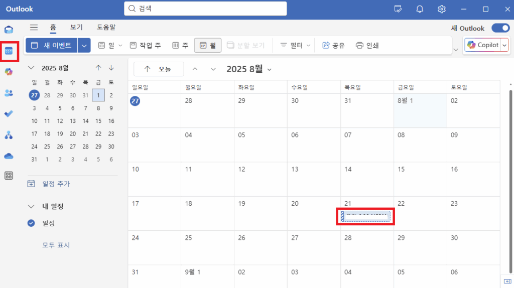514x288 pixels.
Task: Click the search magnifier icon
Action: tap(132, 9)
